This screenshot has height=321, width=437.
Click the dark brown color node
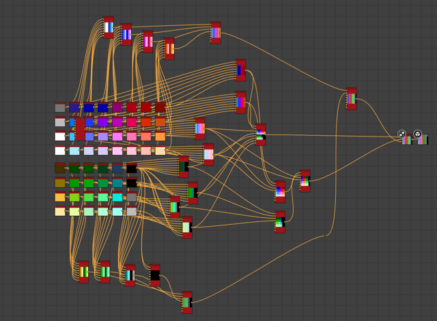coord(60,168)
